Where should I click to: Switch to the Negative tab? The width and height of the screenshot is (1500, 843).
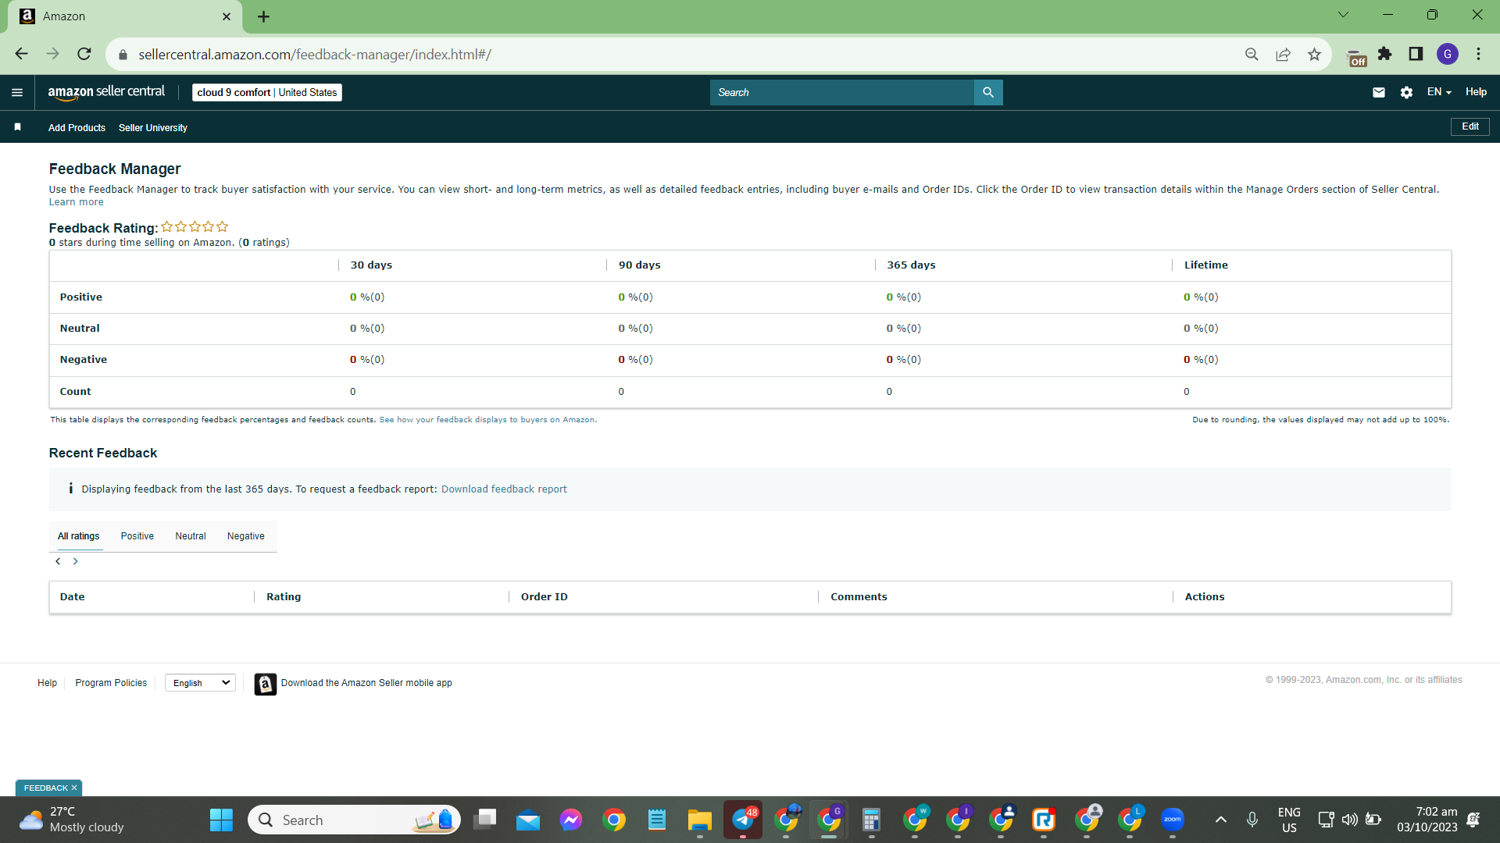pyautogui.click(x=246, y=536)
